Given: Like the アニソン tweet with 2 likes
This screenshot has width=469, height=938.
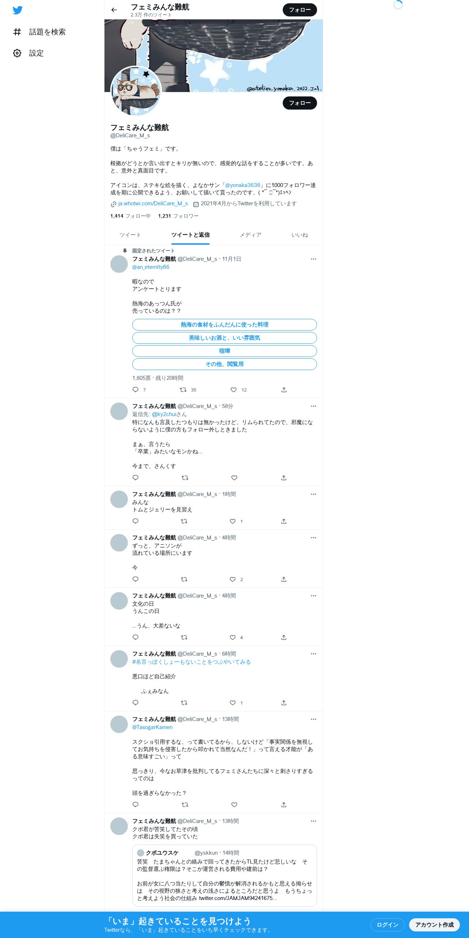Looking at the screenshot, I should (233, 579).
